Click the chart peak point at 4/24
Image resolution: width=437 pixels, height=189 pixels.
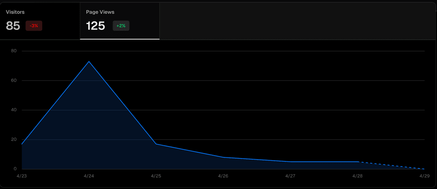pyautogui.click(x=89, y=61)
